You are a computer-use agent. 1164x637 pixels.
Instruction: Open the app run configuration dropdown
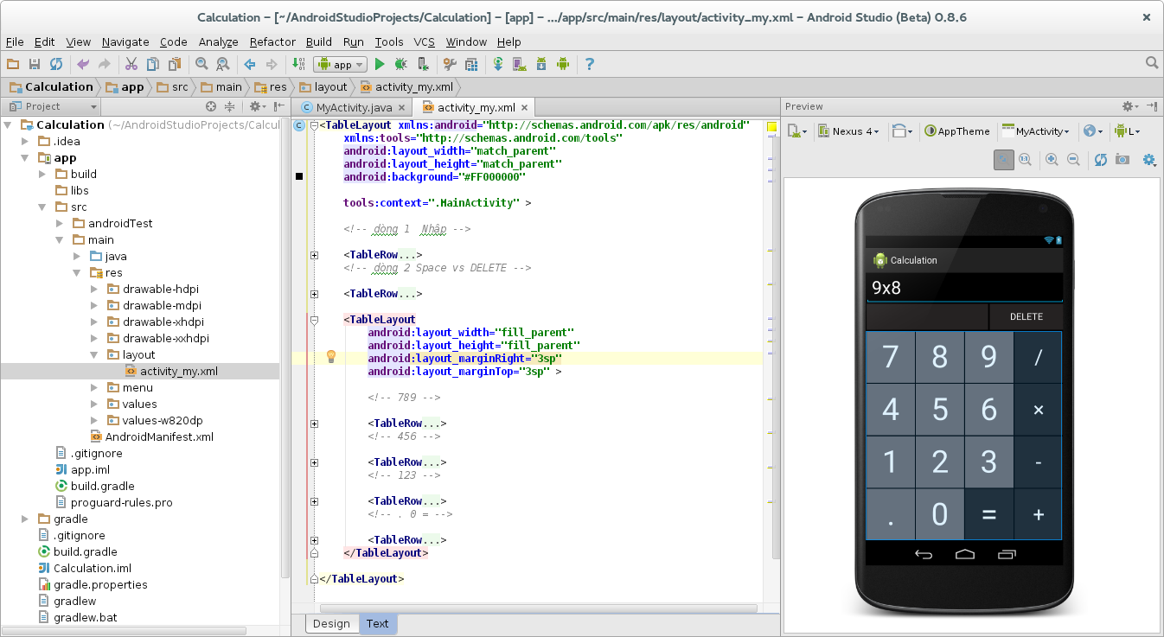[x=340, y=63]
